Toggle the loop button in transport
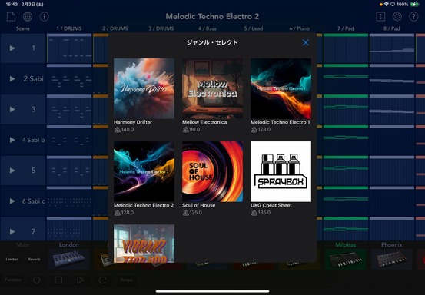Viewport: 425px width, 295px height. 102,280
